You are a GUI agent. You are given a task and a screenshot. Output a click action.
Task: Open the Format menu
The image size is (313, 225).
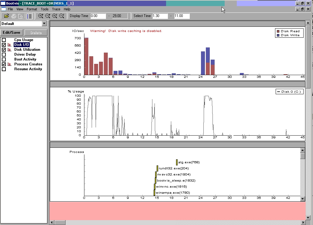tap(32, 9)
